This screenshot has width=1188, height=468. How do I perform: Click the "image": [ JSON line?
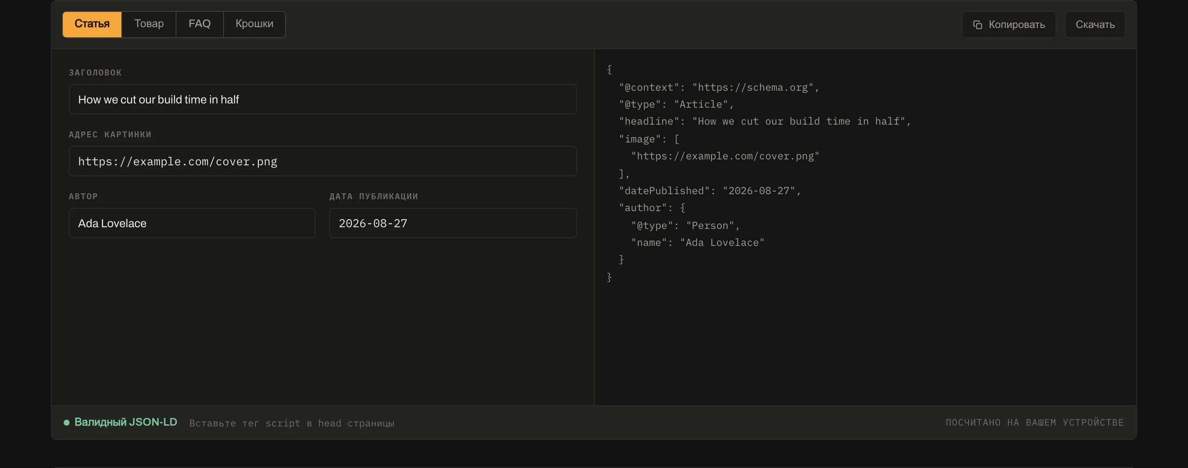pyautogui.click(x=649, y=139)
